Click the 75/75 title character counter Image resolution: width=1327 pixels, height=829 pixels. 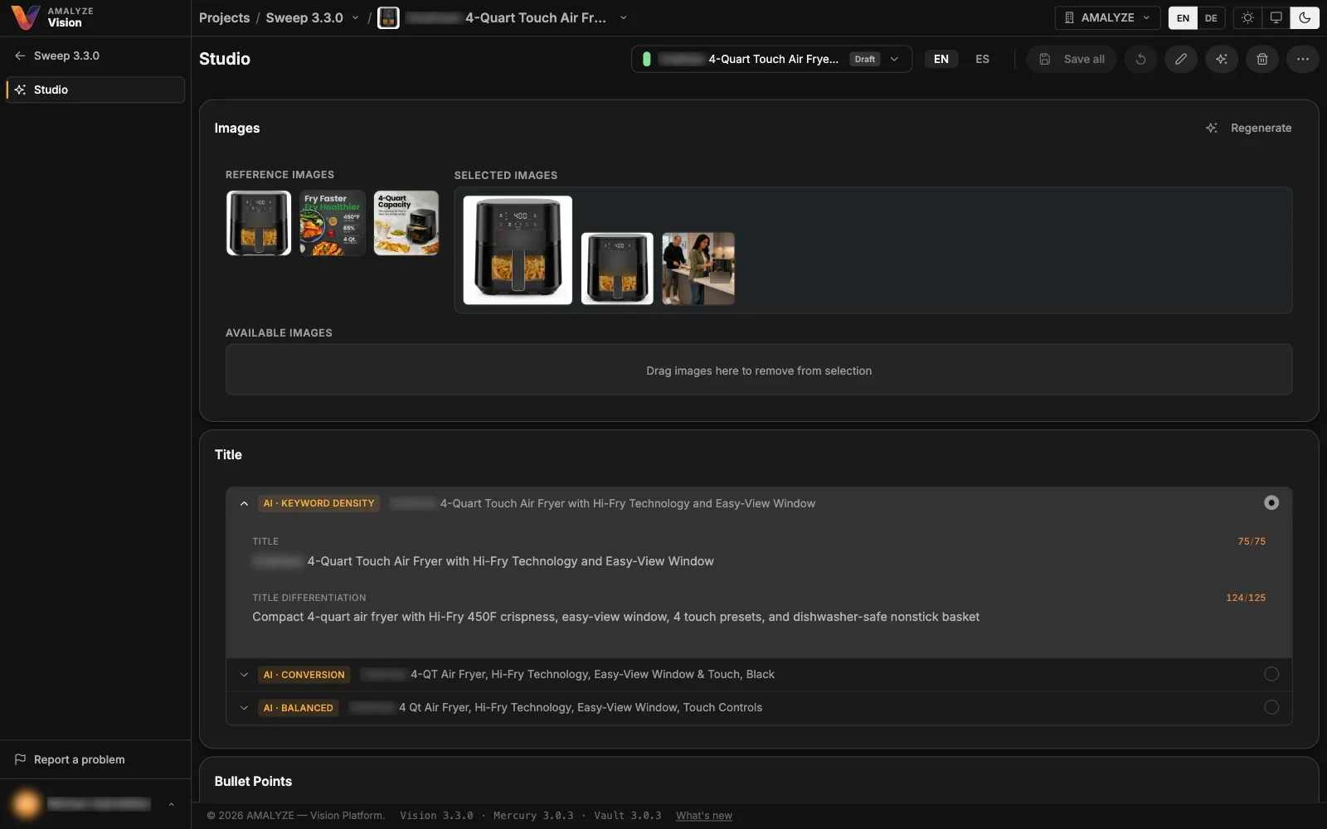tap(1252, 541)
